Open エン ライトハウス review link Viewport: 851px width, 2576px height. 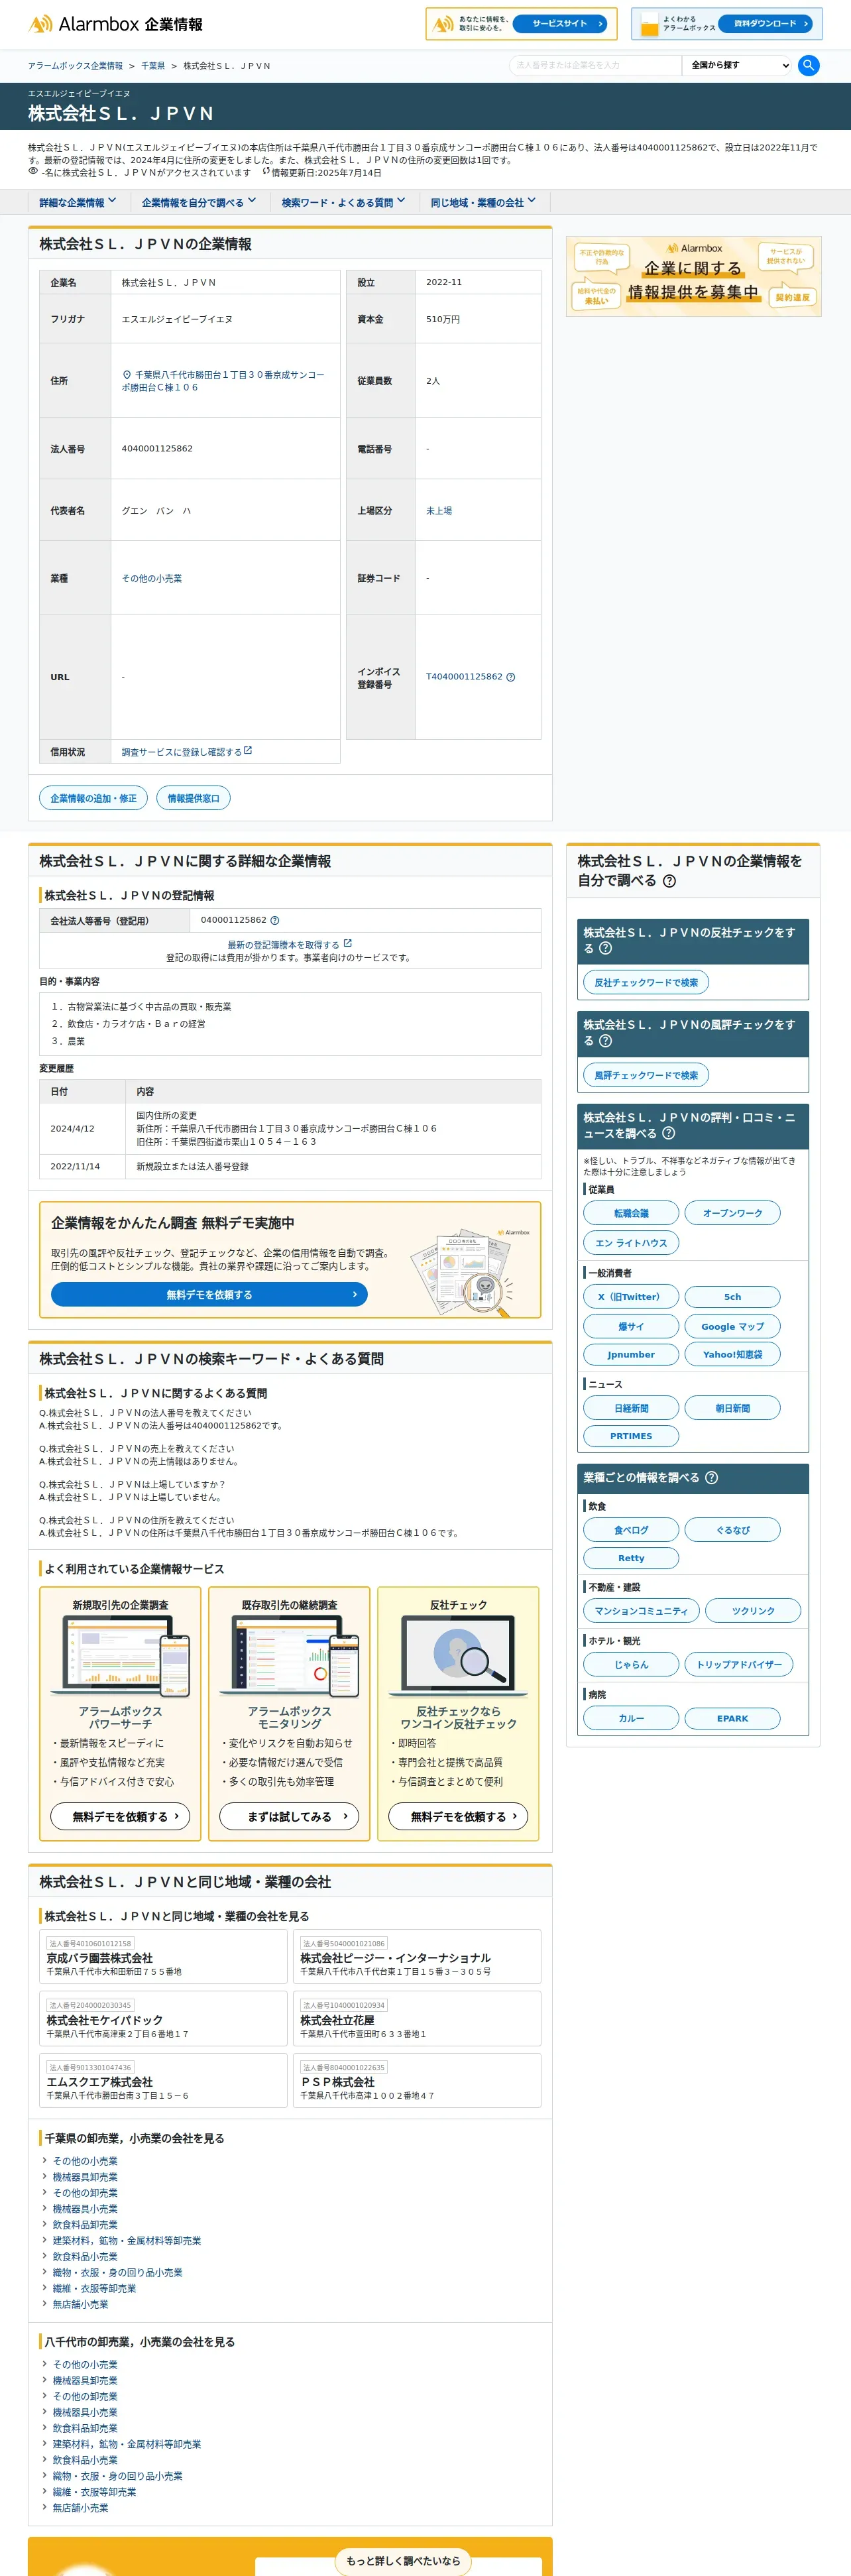click(x=631, y=1243)
